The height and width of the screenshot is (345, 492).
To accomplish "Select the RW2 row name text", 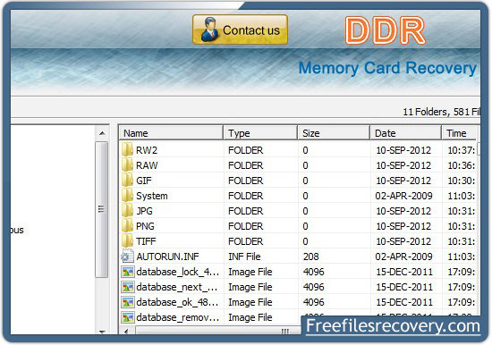I will (147, 150).
